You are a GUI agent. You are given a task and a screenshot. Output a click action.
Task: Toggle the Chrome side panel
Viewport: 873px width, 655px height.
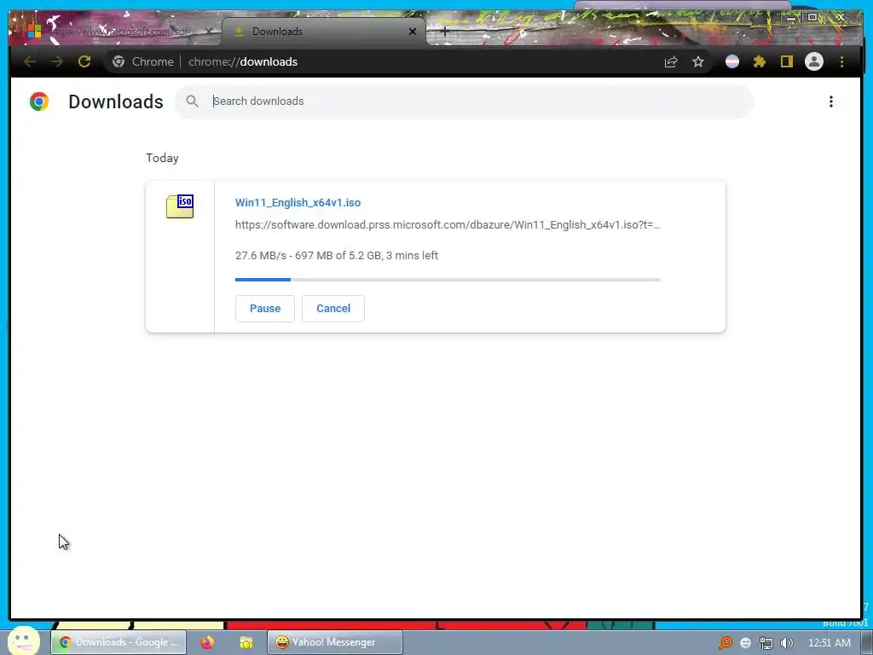pos(786,61)
